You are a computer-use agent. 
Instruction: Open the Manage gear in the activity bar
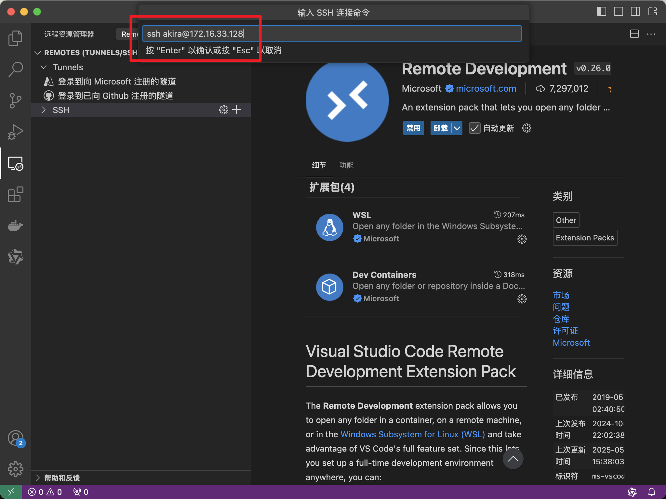15,469
